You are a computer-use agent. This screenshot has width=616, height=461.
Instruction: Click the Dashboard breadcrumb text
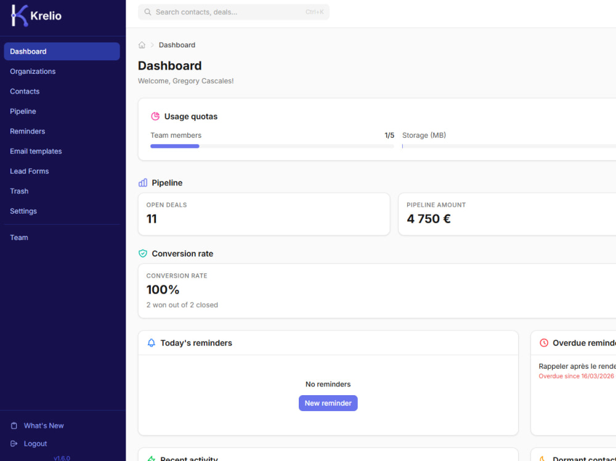(177, 45)
